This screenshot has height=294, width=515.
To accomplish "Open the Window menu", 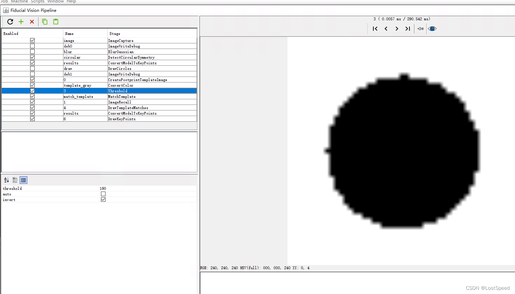I will [x=55, y=1].
